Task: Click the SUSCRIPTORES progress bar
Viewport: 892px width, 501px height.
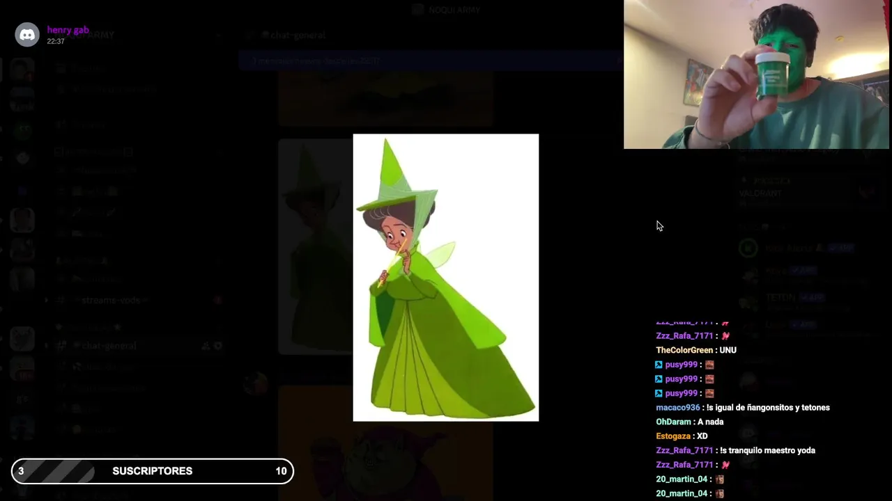Action: [x=153, y=471]
